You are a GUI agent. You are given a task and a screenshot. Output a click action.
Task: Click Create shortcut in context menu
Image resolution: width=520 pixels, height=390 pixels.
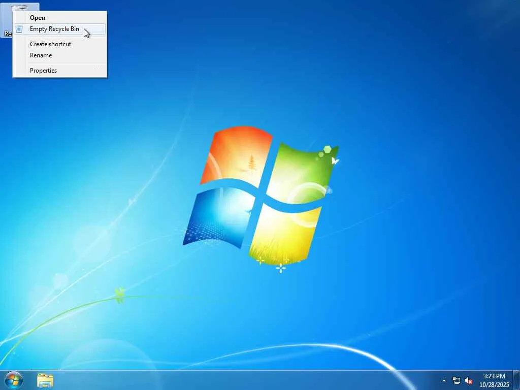tap(60, 44)
